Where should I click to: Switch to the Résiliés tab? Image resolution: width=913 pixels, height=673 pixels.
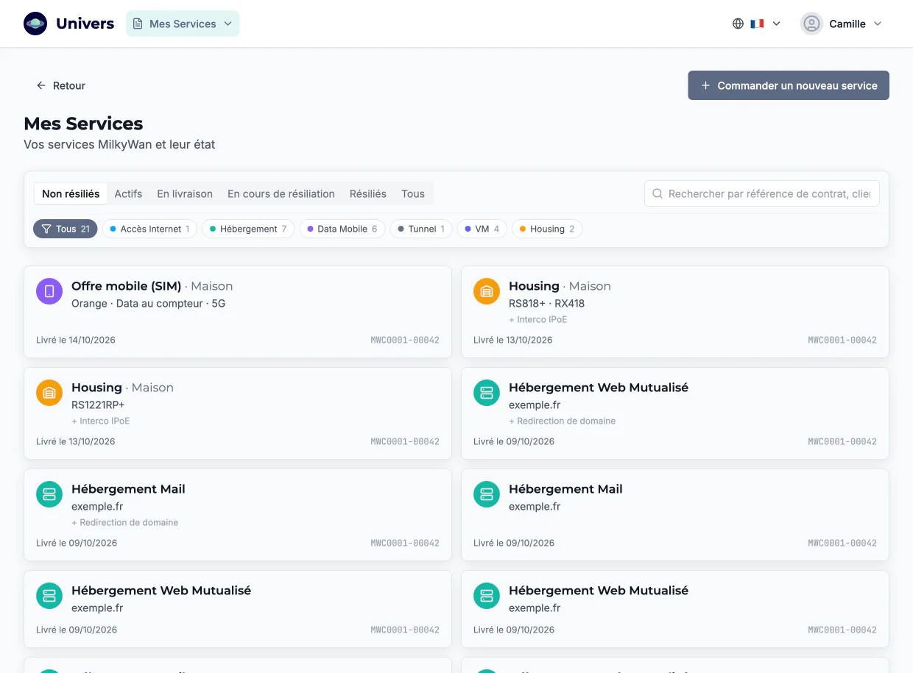click(x=368, y=193)
